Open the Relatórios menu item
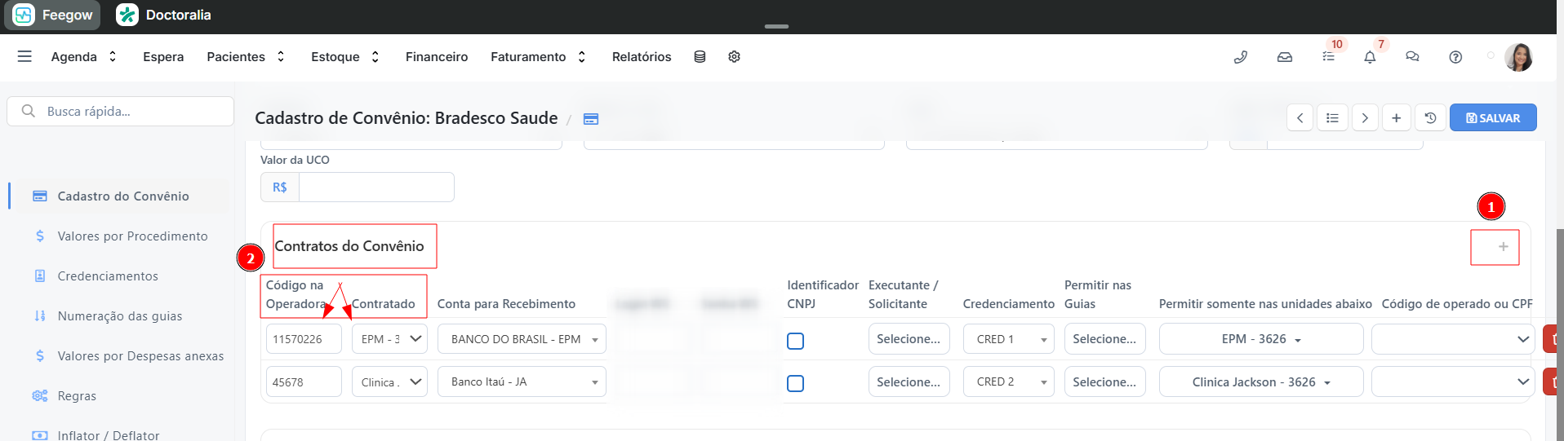 [x=642, y=57]
